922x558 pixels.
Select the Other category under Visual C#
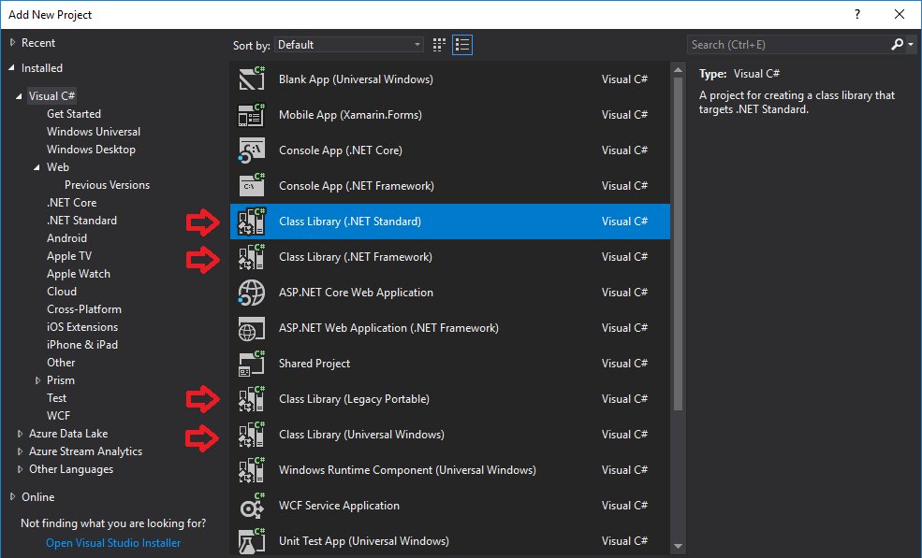[x=61, y=363]
